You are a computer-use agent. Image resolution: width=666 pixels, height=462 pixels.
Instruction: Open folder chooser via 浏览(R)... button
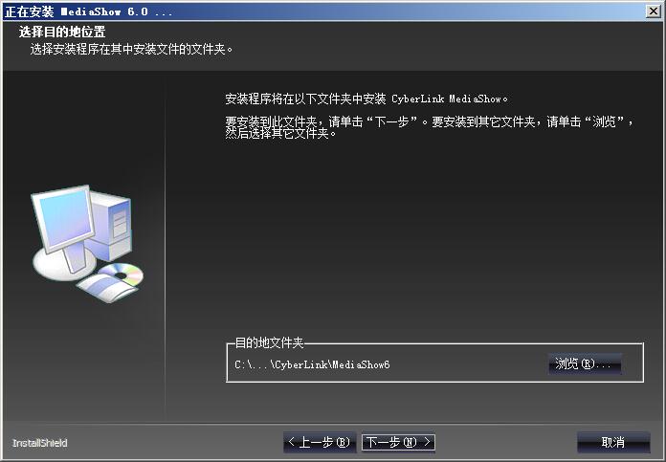[x=584, y=363]
